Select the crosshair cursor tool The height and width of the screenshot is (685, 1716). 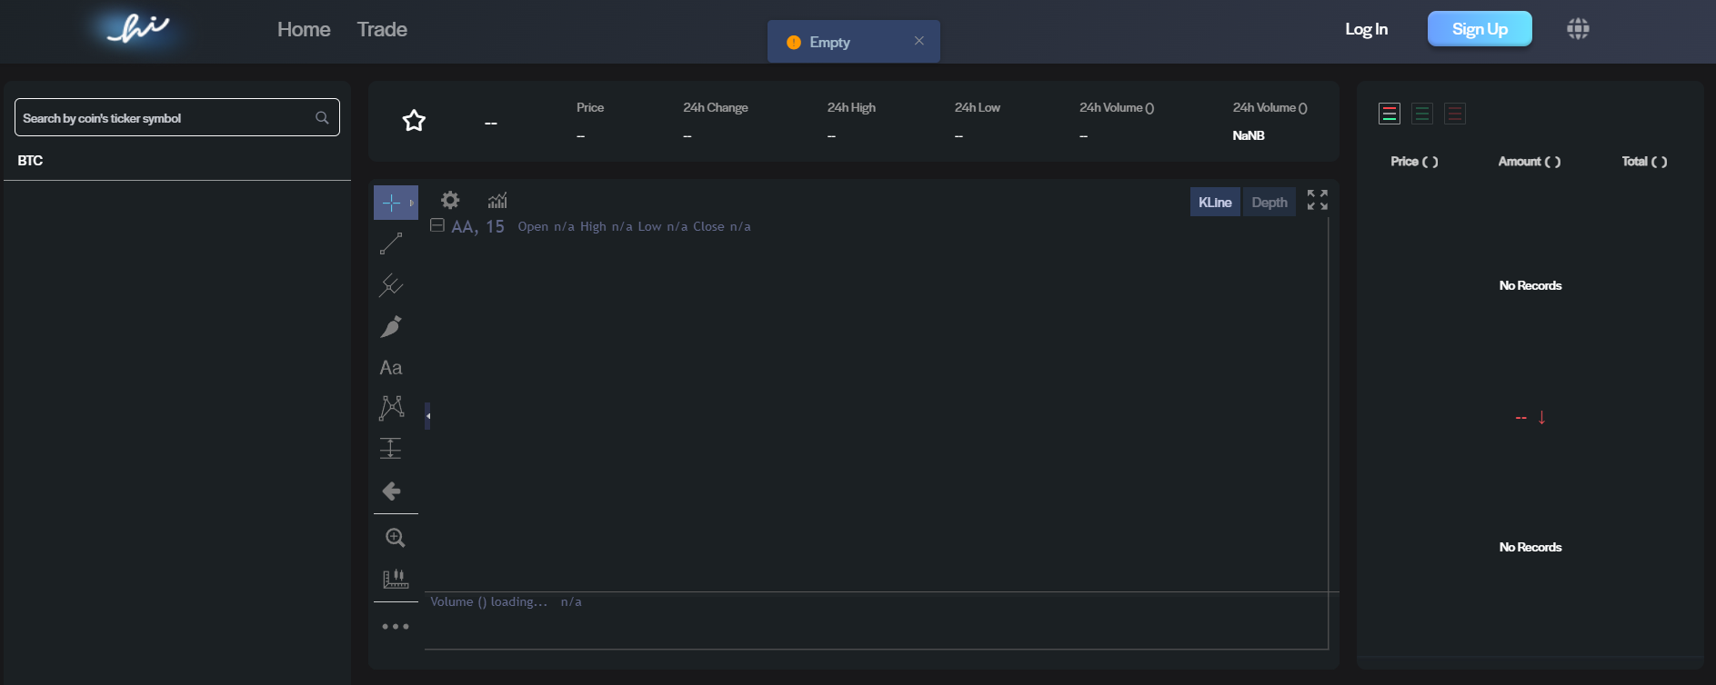click(391, 203)
